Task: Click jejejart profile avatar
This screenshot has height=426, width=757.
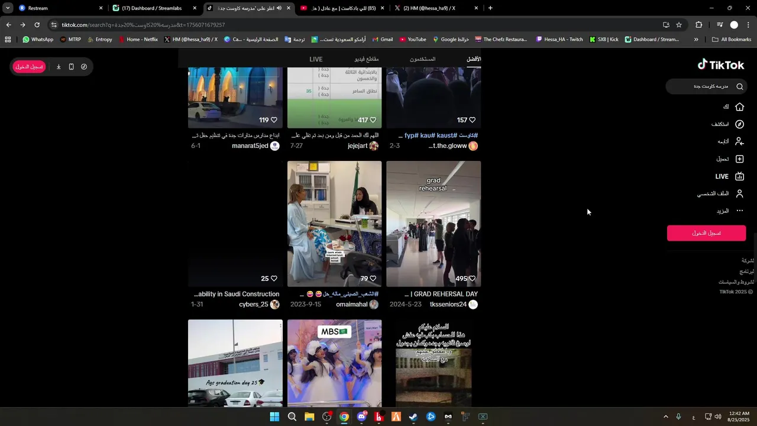Action: [x=374, y=146]
